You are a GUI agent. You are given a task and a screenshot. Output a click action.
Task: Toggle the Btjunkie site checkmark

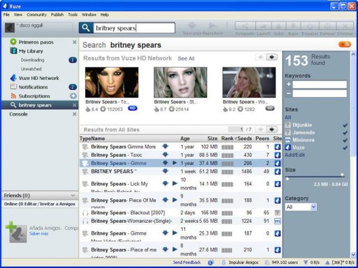pyautogui.click(x=345, y=125)
